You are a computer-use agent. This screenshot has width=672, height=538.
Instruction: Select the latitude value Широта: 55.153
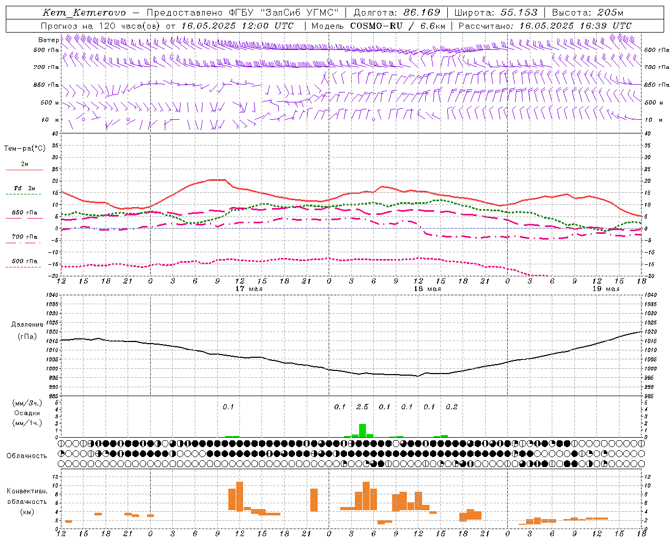[x=496, y=13]
